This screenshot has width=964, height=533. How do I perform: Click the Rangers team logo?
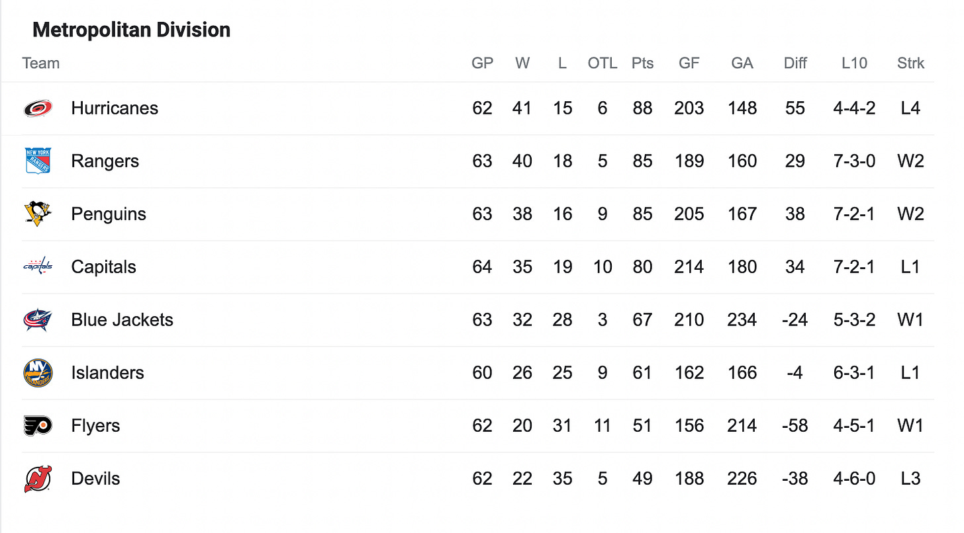coord(38,161)
